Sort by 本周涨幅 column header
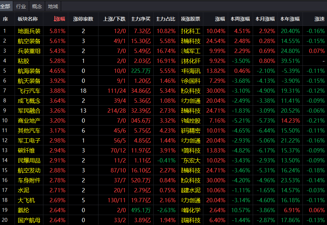 (240, 19)
